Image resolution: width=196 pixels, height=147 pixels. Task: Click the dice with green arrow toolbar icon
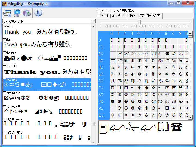(27, 13)
